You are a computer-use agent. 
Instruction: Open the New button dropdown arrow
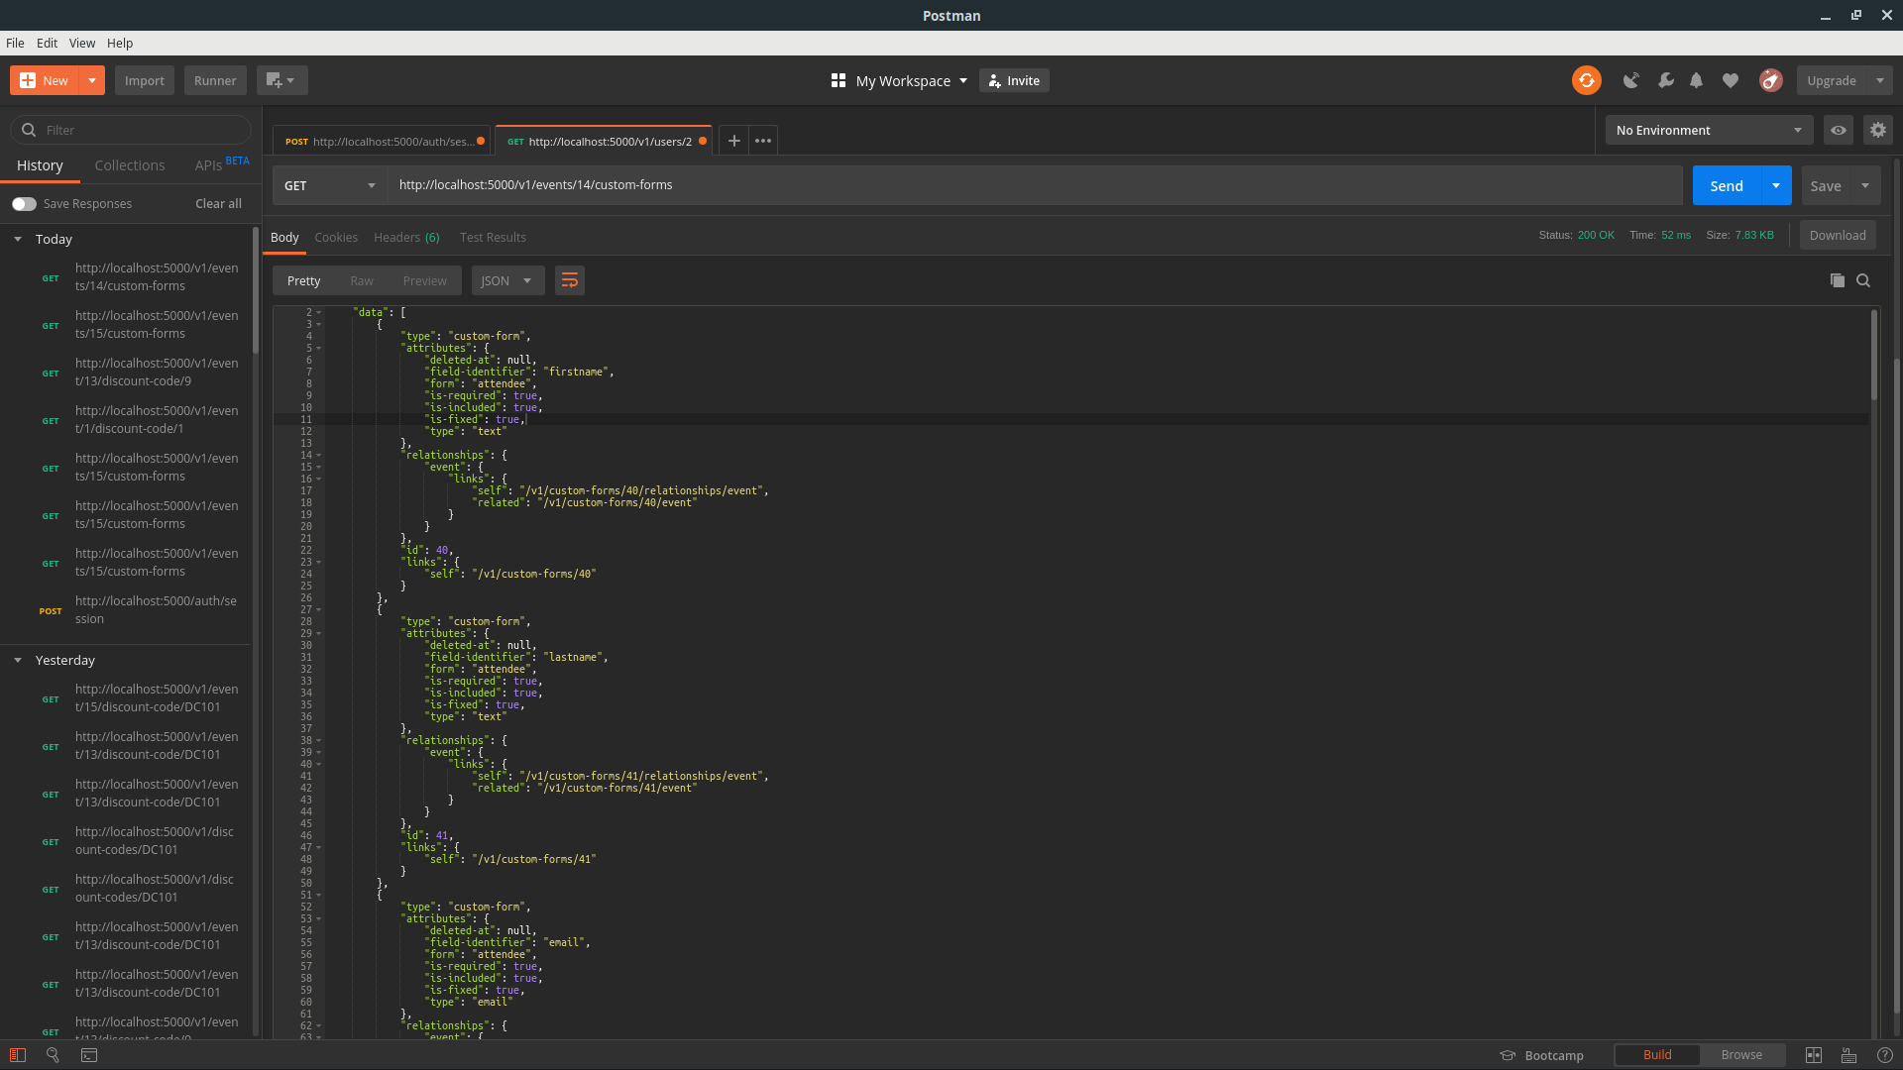point(91,80)
